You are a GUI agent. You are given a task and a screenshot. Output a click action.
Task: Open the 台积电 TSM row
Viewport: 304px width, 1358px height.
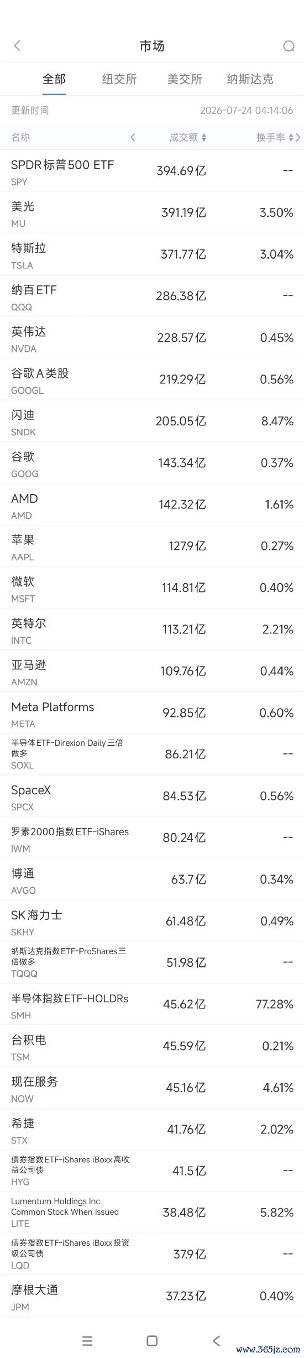[x=152, y=1047]
